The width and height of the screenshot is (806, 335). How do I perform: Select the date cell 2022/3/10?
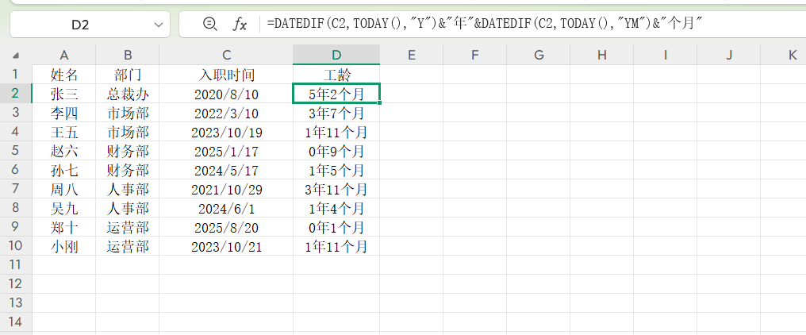(226, 113)
